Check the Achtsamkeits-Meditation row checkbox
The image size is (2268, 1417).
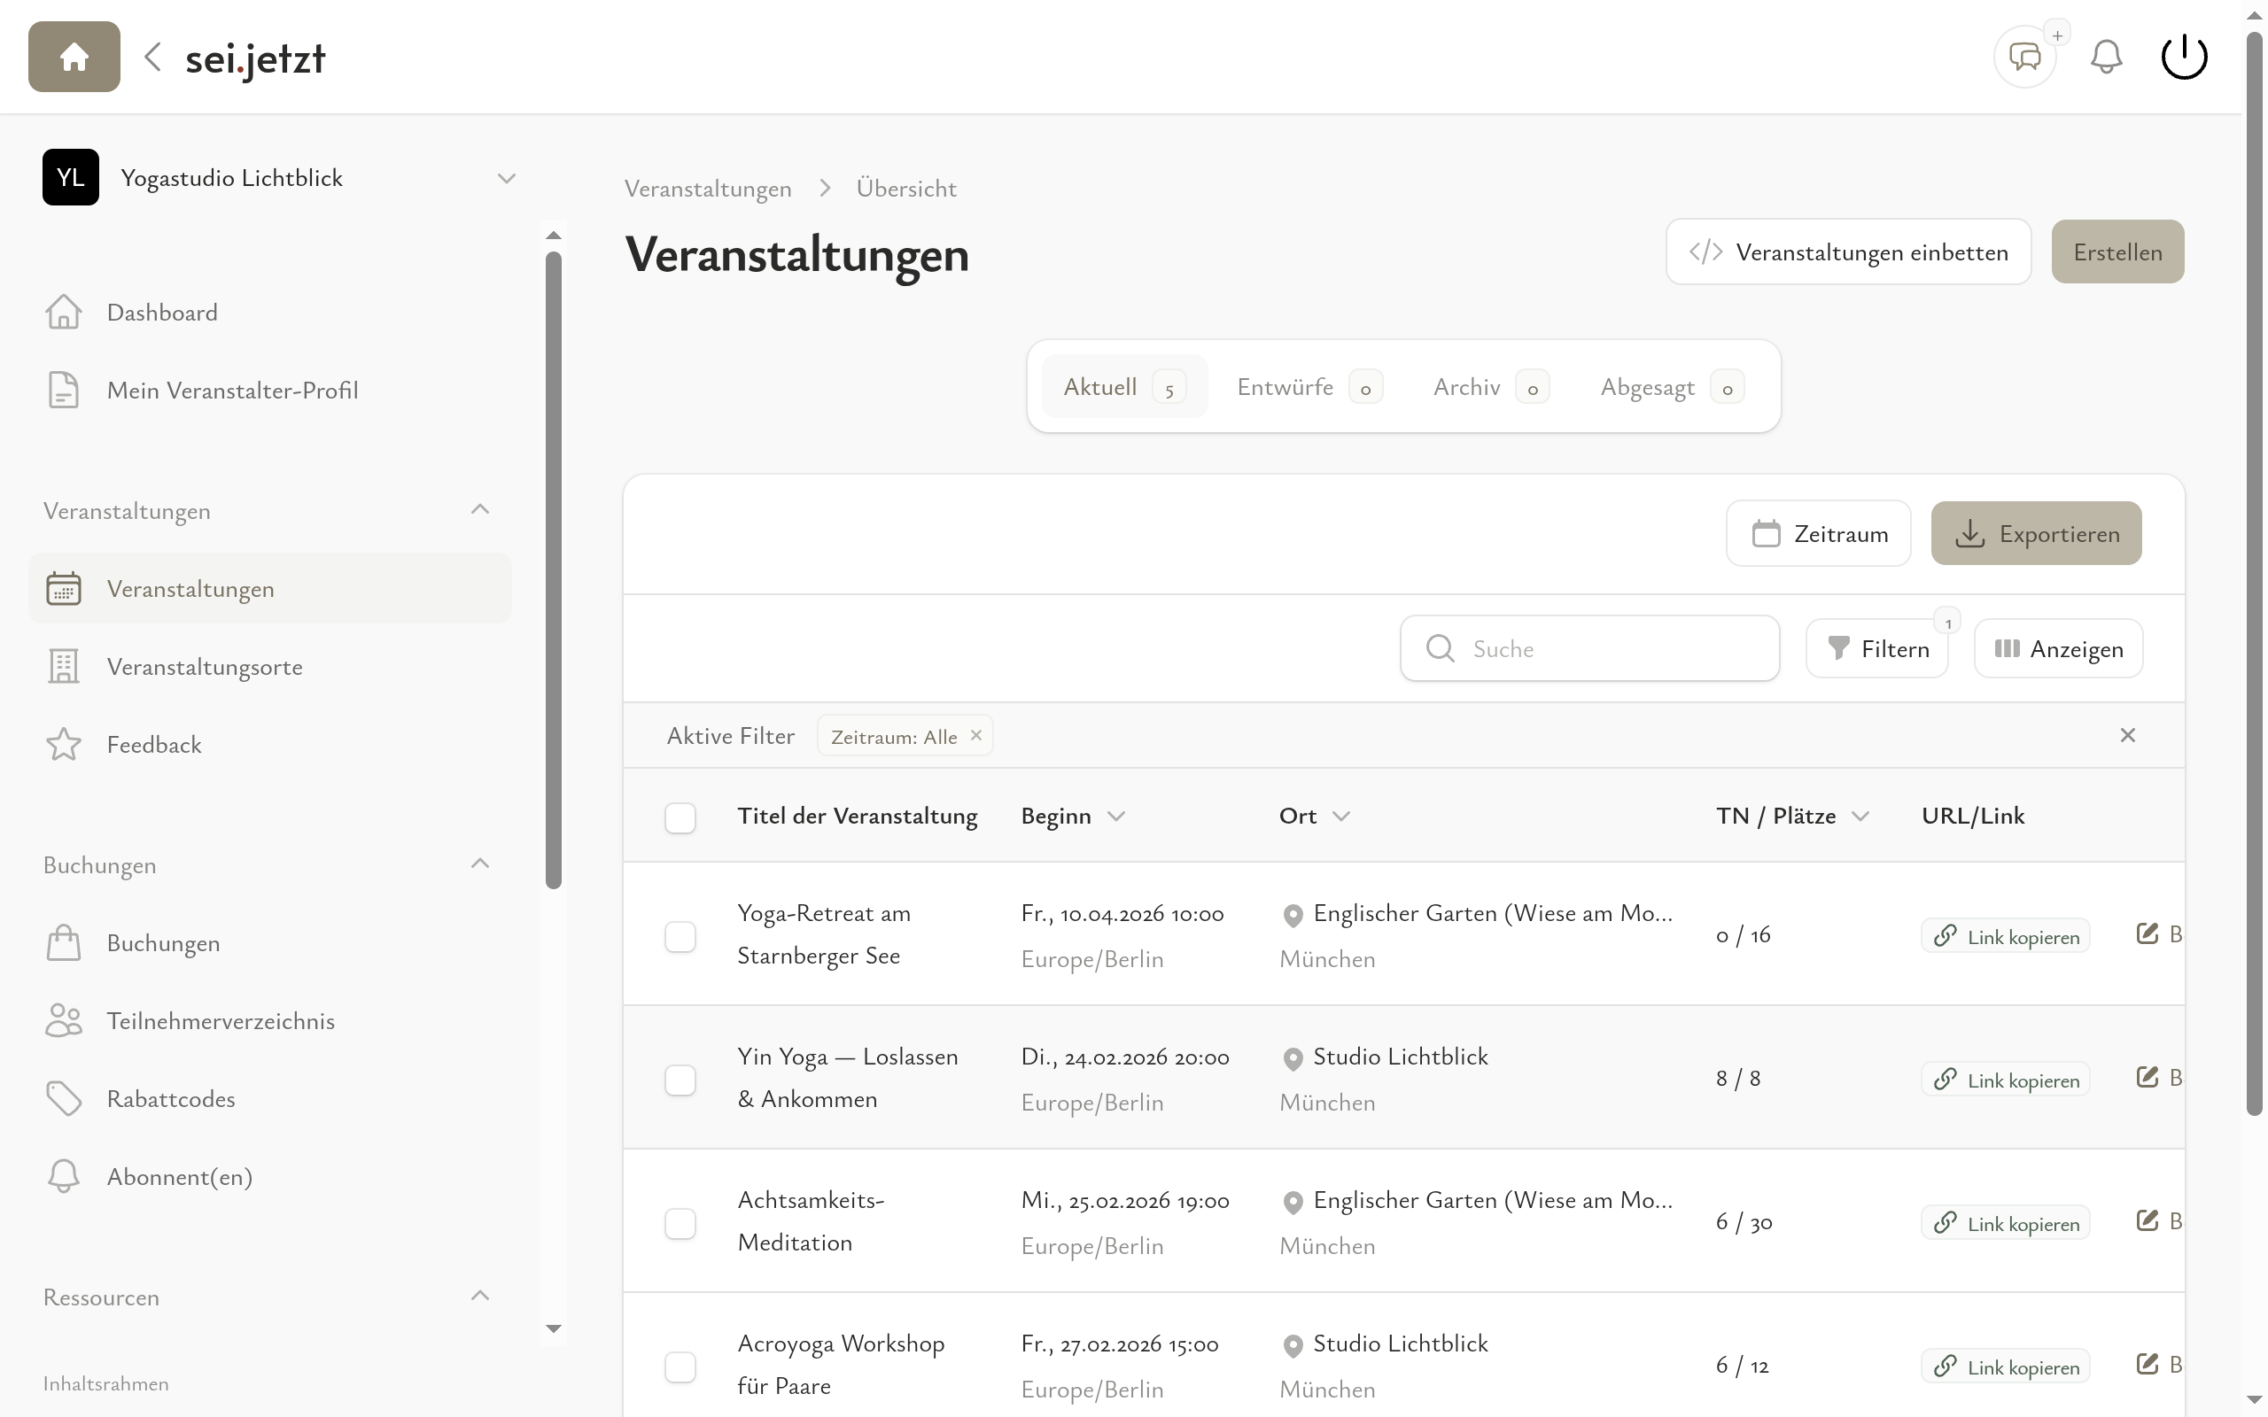tap(680, 1223)
